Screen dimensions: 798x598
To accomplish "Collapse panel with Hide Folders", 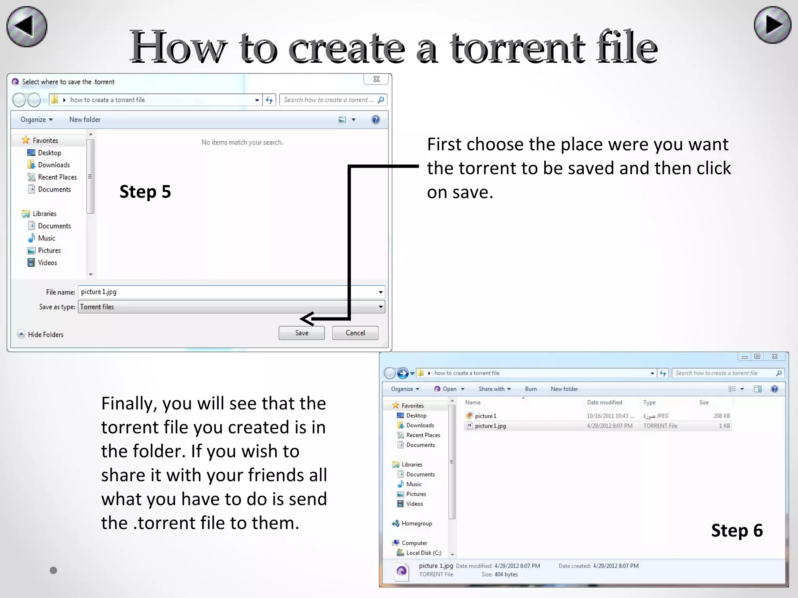I will (40, 334).
